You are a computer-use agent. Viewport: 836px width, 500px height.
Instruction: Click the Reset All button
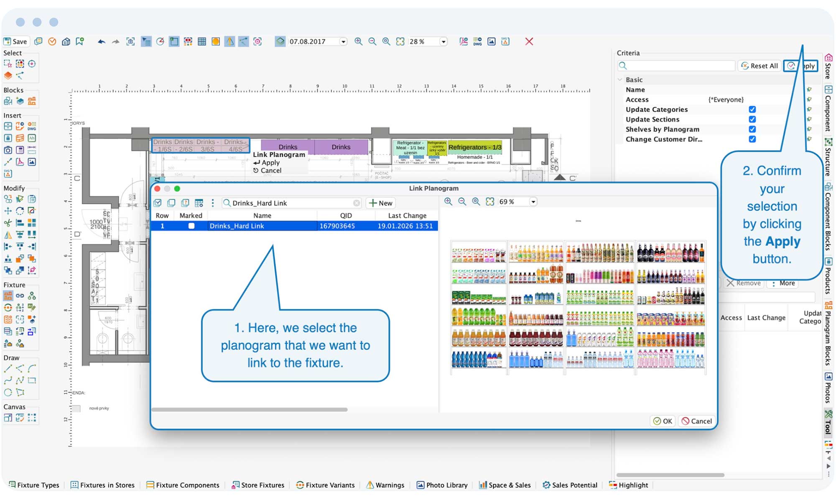pyautogui.click(x=760, y=66)
